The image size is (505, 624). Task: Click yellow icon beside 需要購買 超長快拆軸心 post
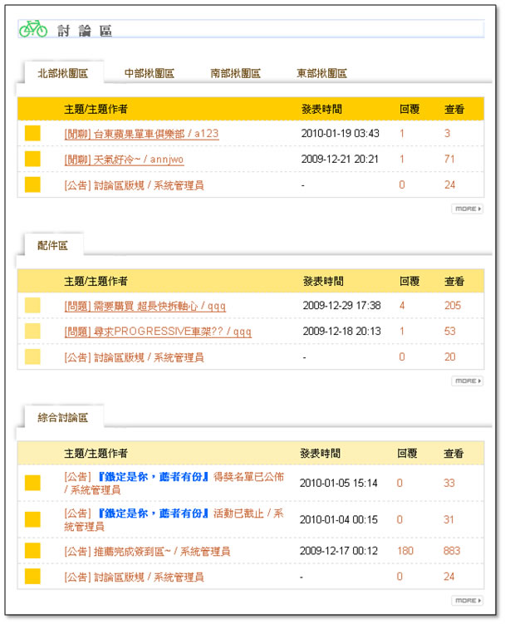click(x=32, y=306)
